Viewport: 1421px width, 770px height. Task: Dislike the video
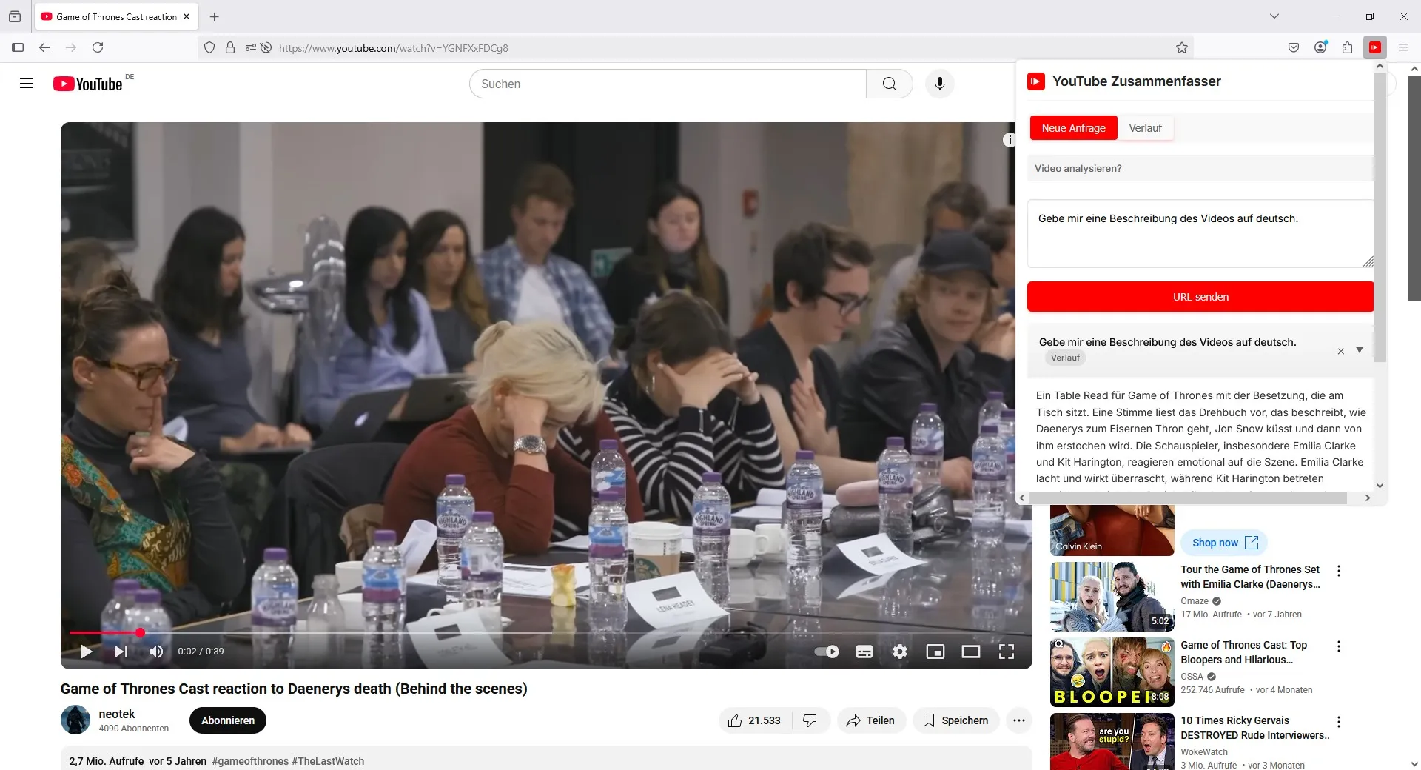pos(810,720)
